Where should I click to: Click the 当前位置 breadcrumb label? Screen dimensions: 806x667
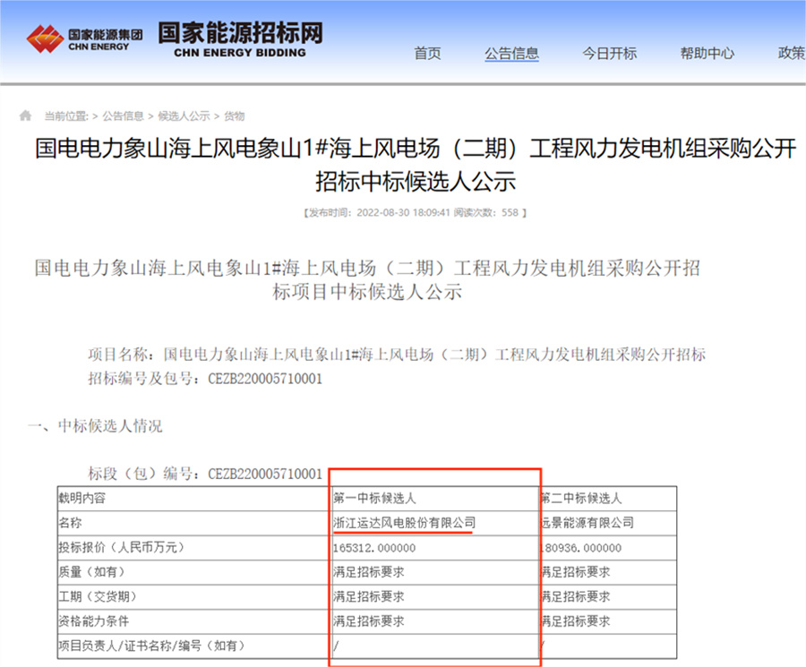[x=66, y=116]
